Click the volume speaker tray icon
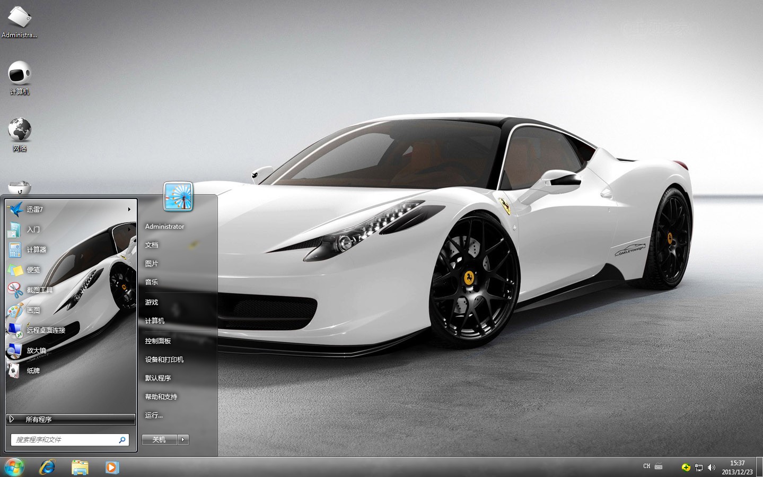 712,467
